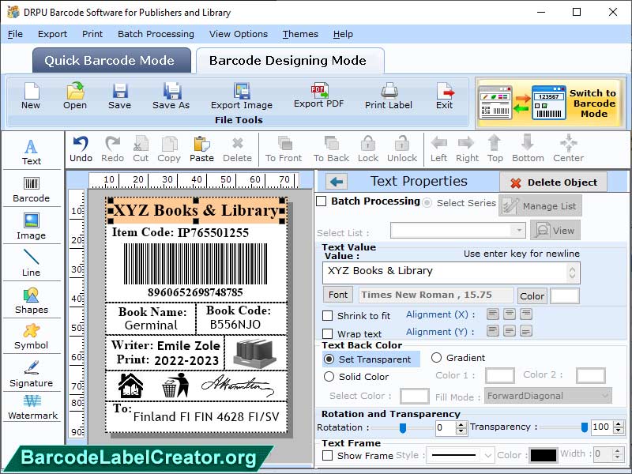632x474 pixels.
Task: Choose Gradient back color option
Action: pos(437,358)
